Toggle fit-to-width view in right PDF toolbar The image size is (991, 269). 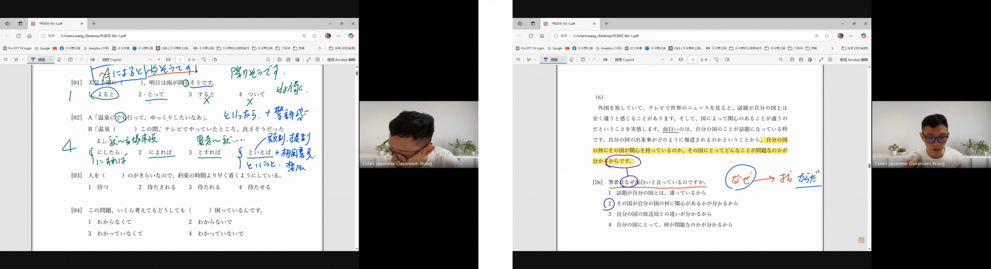pyautogui.click(x=681, y=60)
